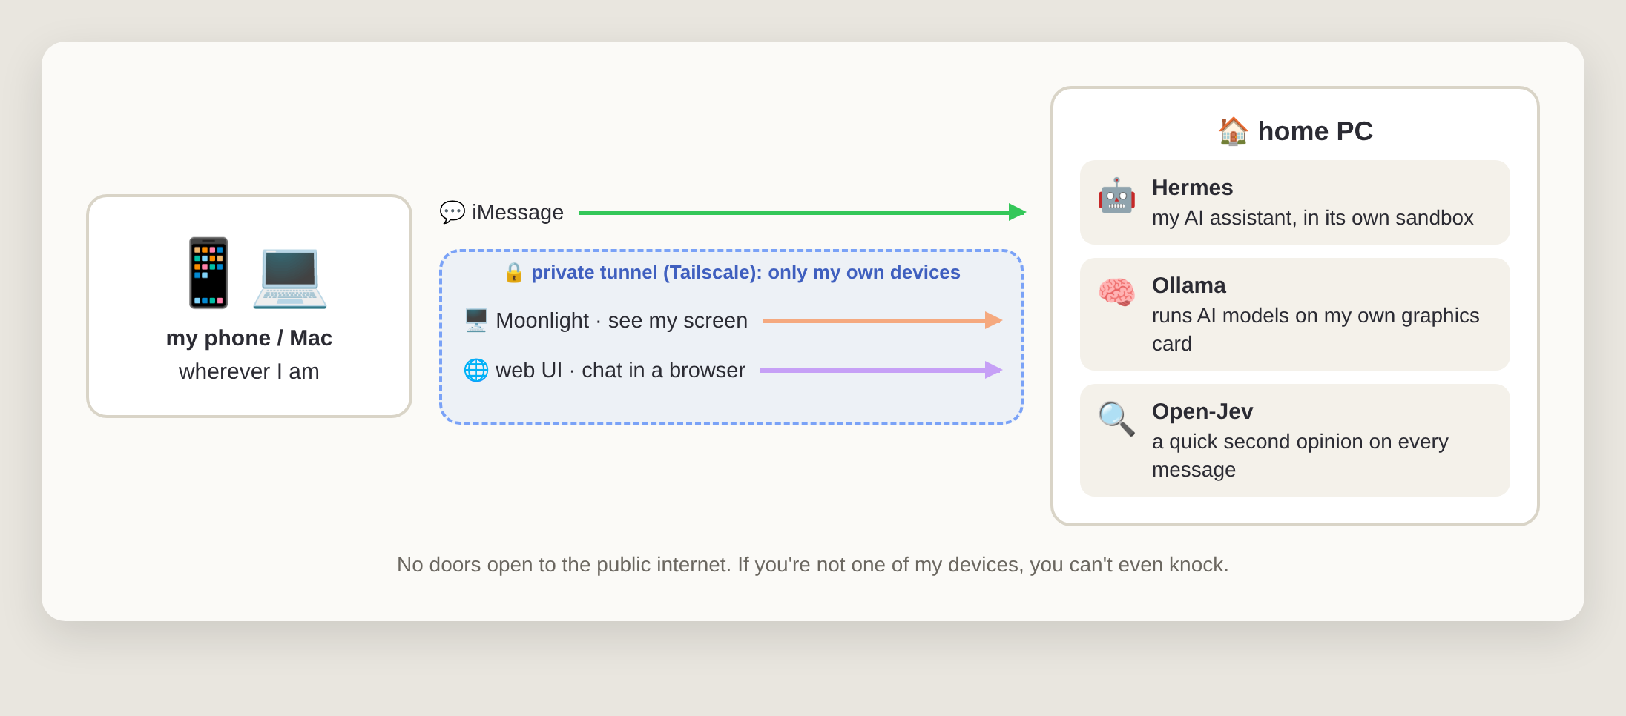Click the 'Open-Jev' card title
The image size is (1626, 716).
coord(1202,411)
